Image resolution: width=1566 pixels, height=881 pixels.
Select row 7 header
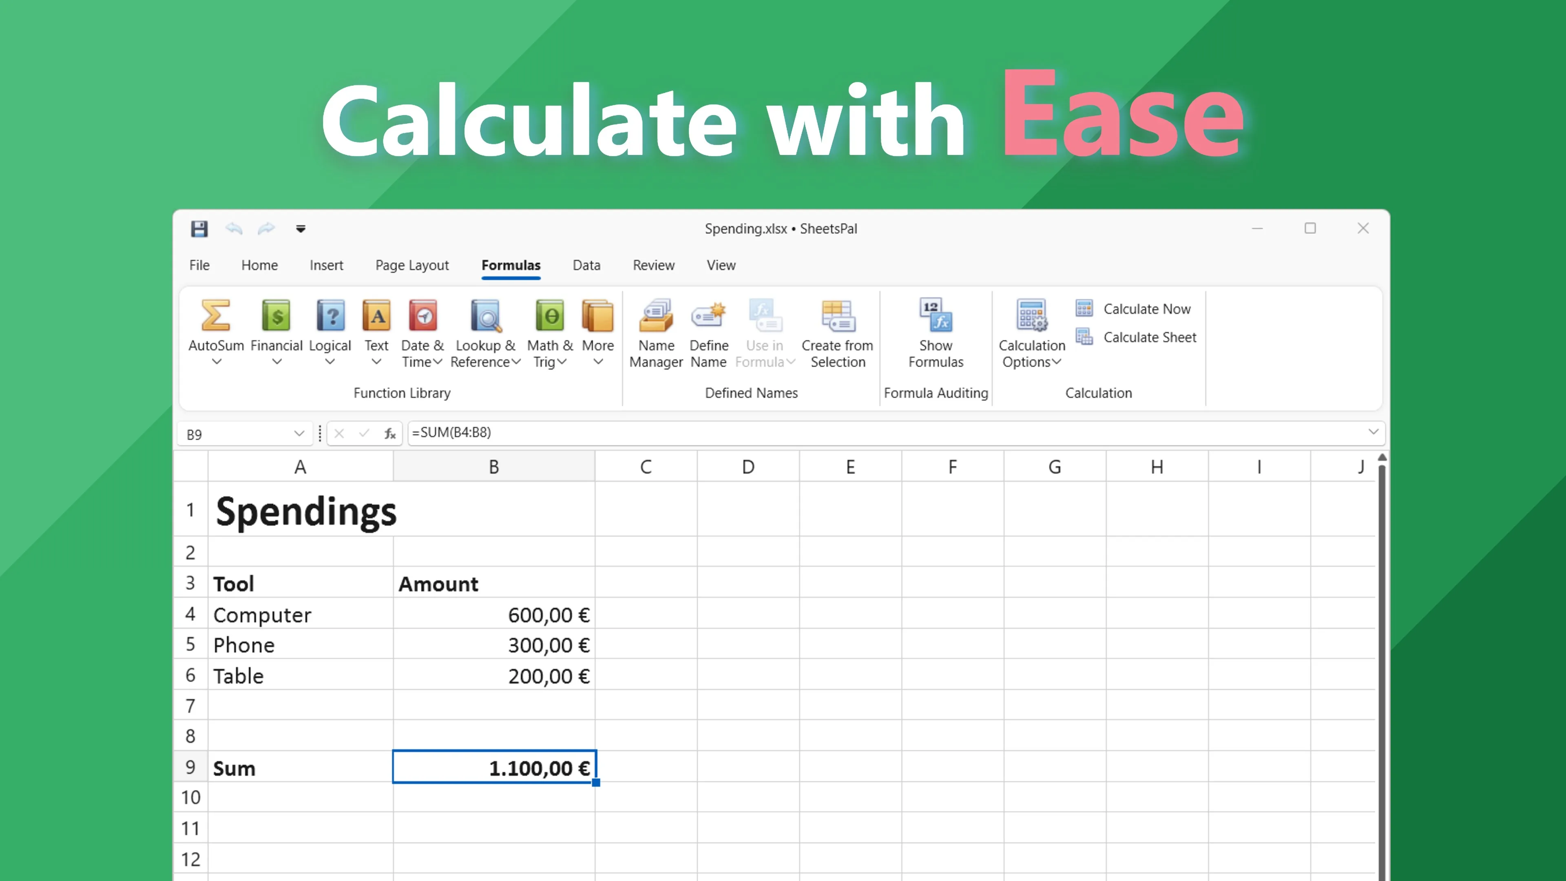pyautogui.click(x=191, y=705)
